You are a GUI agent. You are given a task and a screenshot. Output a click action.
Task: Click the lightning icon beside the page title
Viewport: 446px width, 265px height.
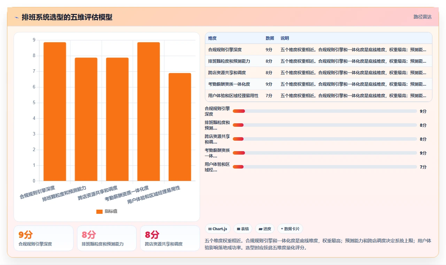16,17
